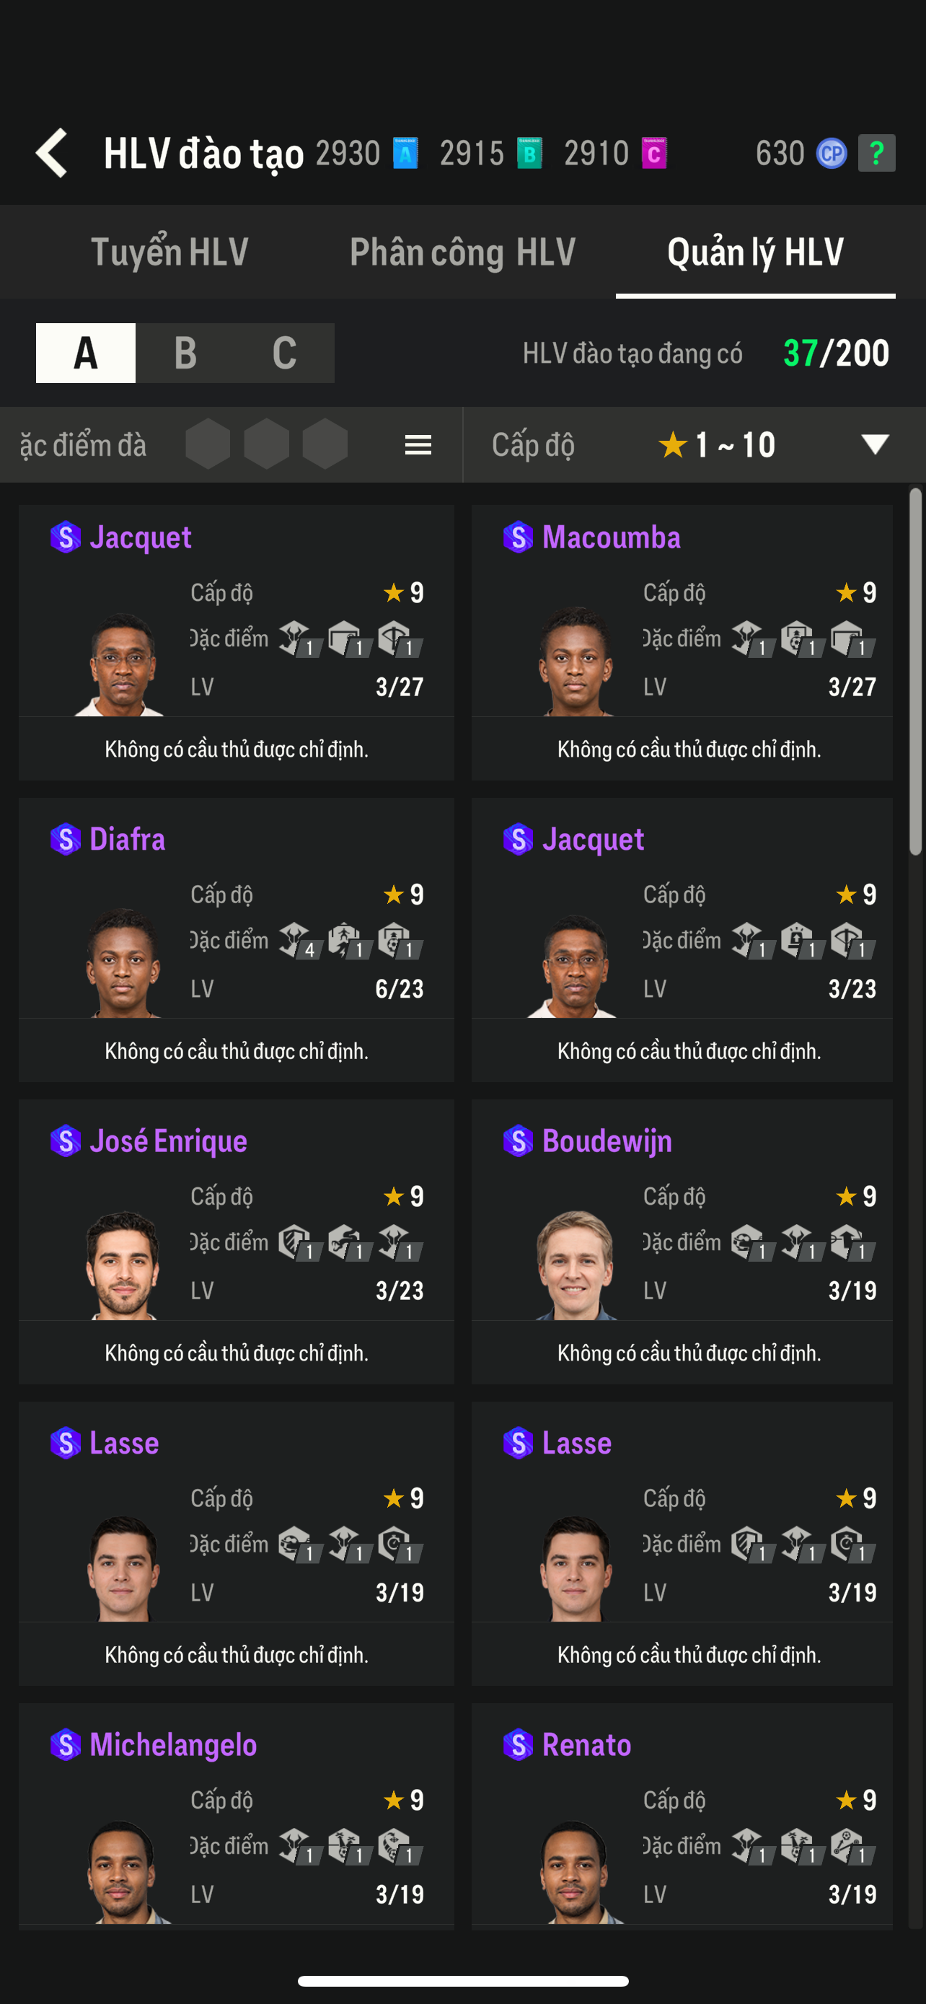926x2004 pixels.
Task: Tap Diafra's first trait icon
Action: pyautogui.click(x=292, y=940)
